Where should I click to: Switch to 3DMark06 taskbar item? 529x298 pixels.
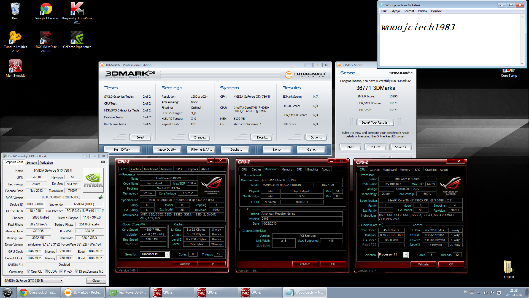click(83, 292)
